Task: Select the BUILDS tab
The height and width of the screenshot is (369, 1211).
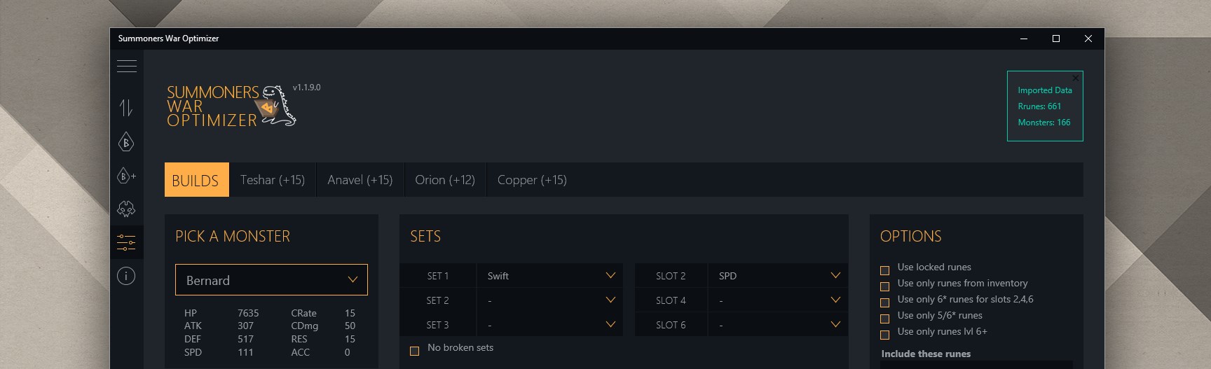Action: tap(196, 180)
